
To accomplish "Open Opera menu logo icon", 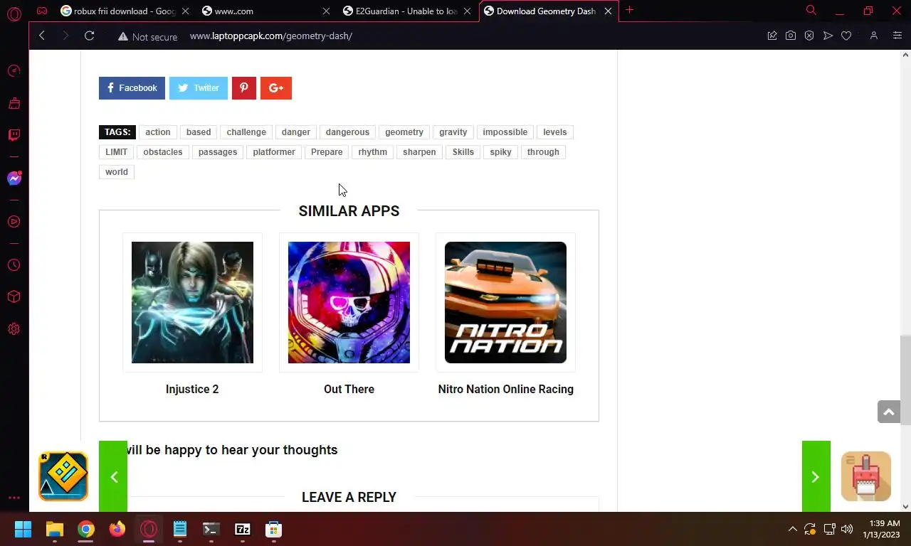I will click(x=14, y=14).
